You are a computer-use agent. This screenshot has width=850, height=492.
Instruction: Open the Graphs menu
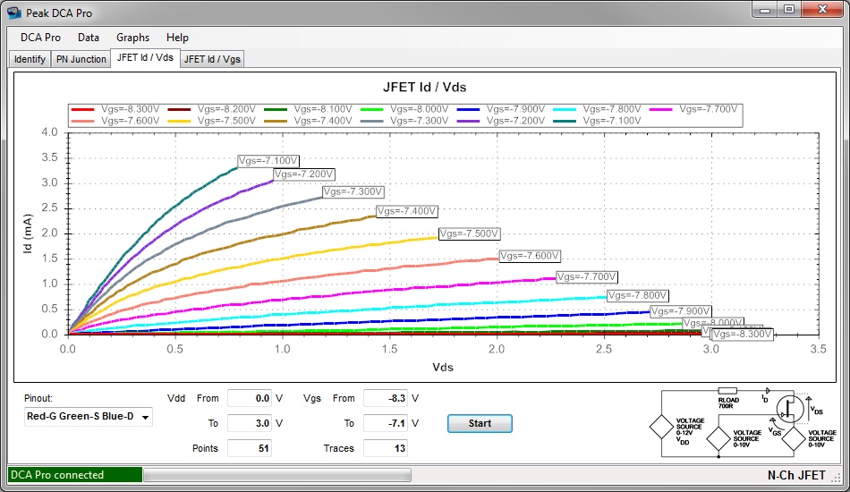tap(132, 38)
